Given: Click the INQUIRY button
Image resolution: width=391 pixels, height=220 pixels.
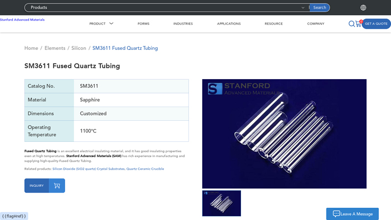Looking at the screenshot, I should [37, 186].
